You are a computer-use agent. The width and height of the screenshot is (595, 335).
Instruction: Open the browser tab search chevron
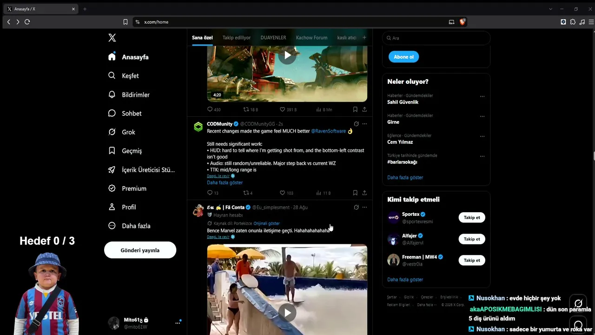pos(550,9)
